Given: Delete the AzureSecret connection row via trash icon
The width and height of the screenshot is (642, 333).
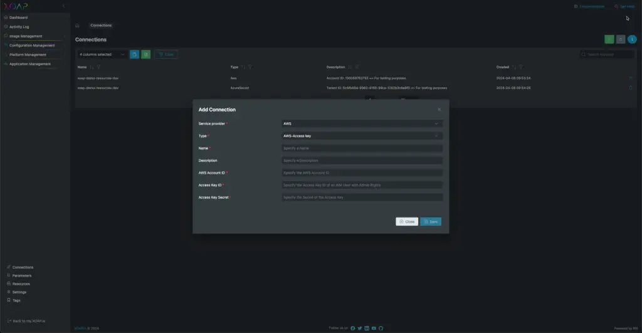Looking at the screenshot, I should click(631, 88).
